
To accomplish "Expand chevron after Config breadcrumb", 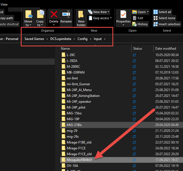I will [91, 39].
